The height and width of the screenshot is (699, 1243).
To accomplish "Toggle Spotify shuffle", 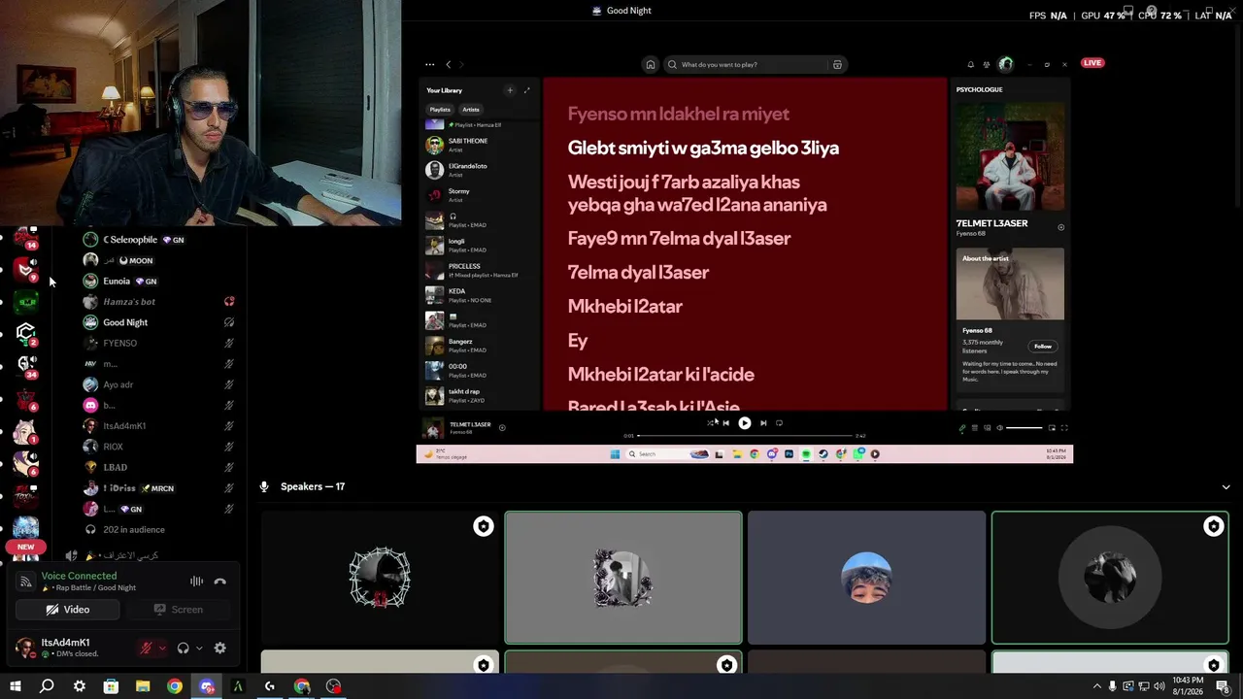I will tap(712, 422).
